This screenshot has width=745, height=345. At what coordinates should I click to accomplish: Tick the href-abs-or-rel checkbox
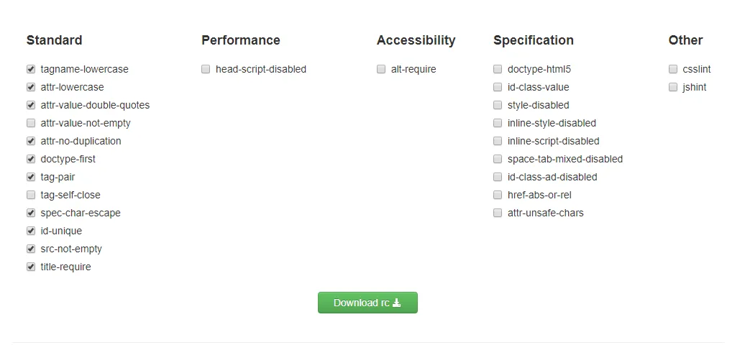click(x=498, y=195)
